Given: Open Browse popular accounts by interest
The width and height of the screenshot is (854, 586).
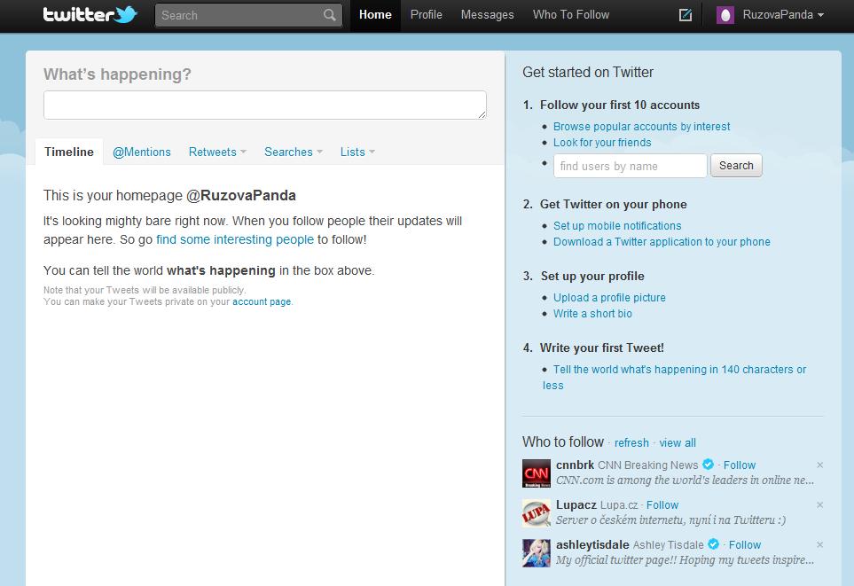Looking at the screenshot, I should pos(641,127).
